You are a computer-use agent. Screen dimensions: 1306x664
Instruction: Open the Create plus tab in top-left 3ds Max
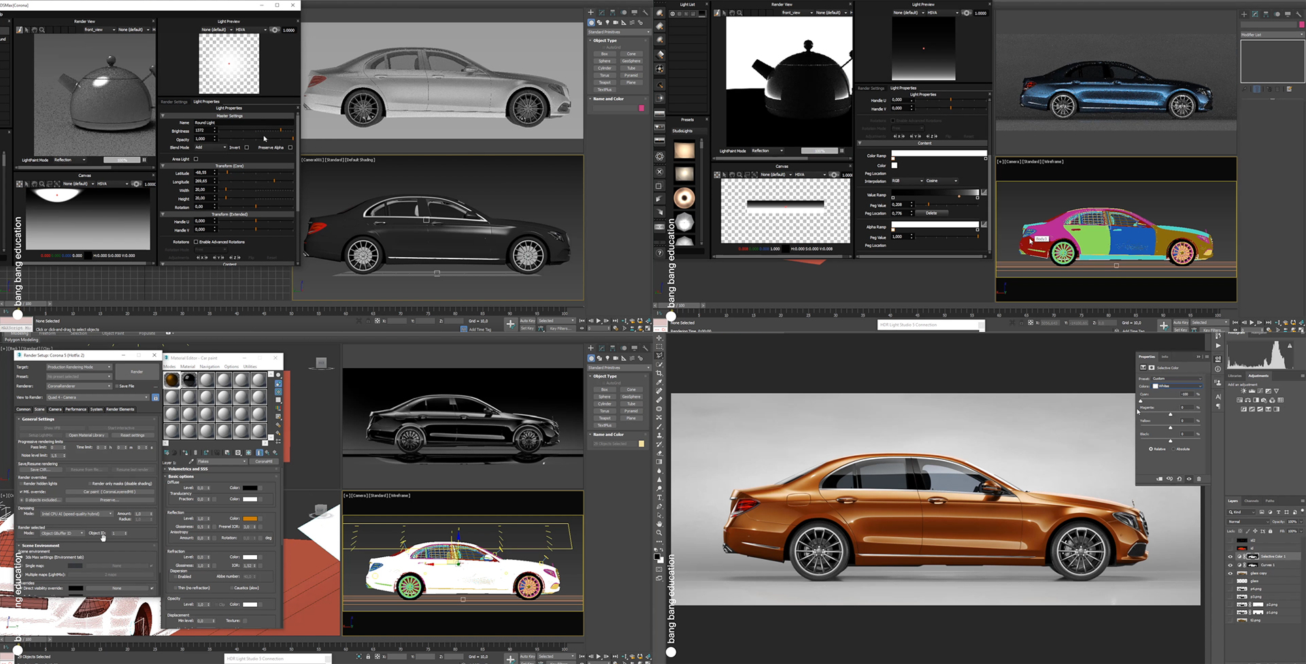point(590,12)
